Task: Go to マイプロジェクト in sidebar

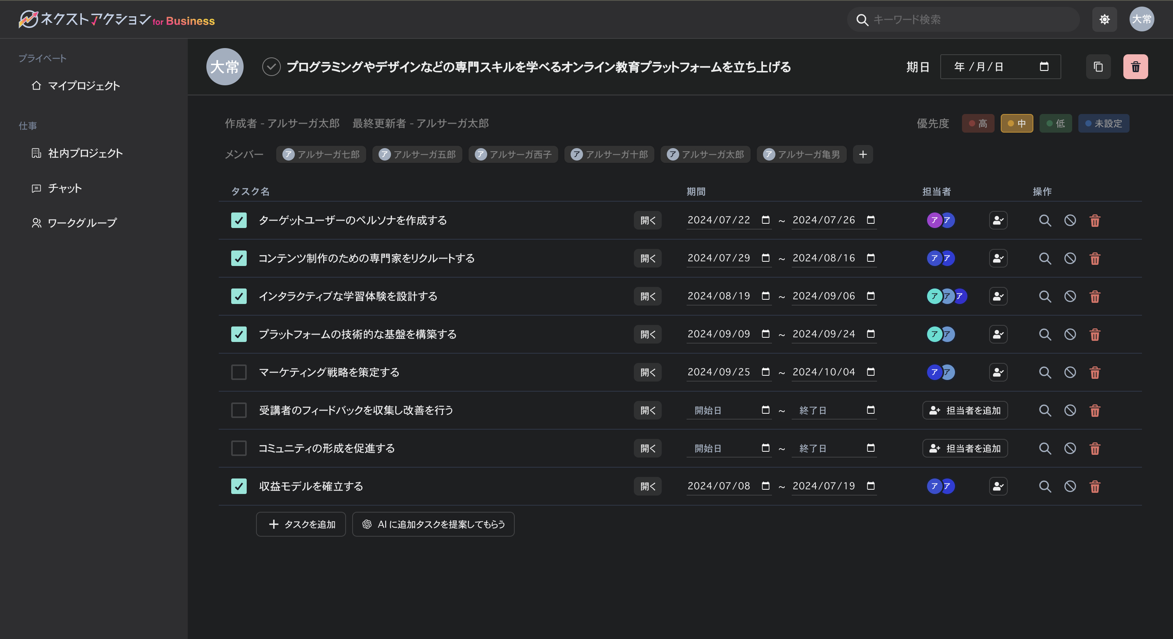Action: coord(76,86)
